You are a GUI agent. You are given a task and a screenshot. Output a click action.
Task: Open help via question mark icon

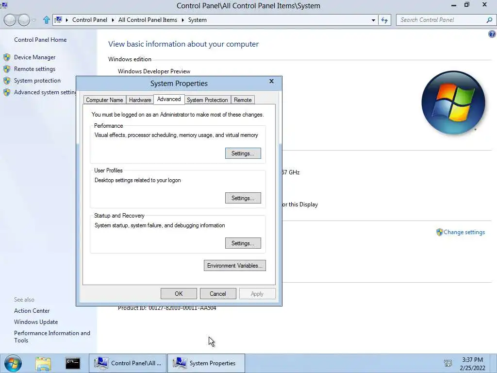(492, 34)
